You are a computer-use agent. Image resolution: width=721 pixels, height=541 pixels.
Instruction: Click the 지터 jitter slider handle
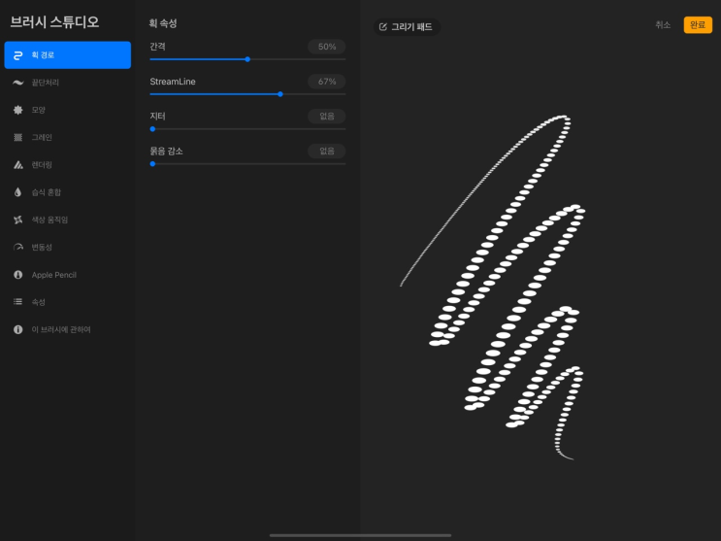point(152,129)
